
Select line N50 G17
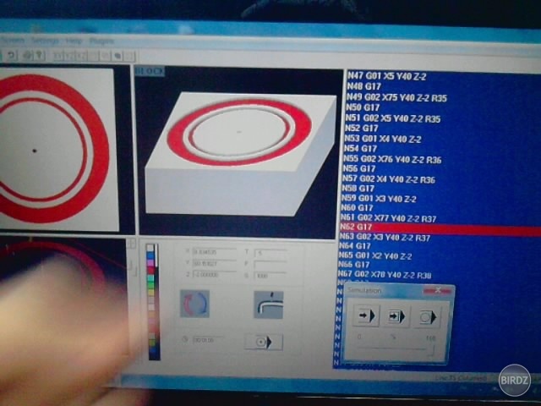[x=363, y=107]
